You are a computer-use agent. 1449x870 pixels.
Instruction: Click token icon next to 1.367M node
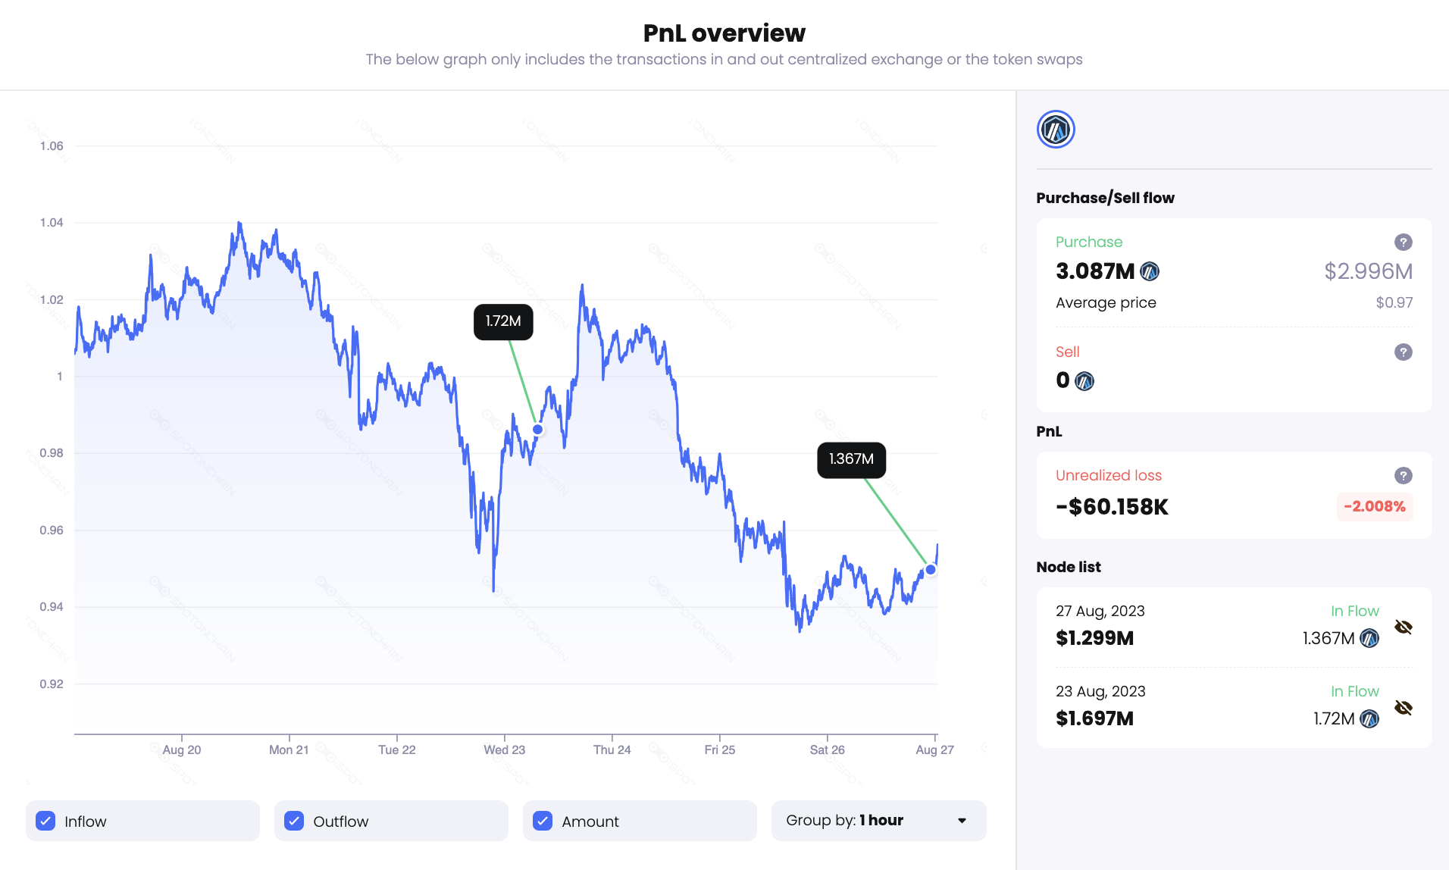coord(1369,639)
